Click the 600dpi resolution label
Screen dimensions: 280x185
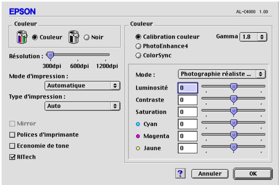(x=79, y=66)
